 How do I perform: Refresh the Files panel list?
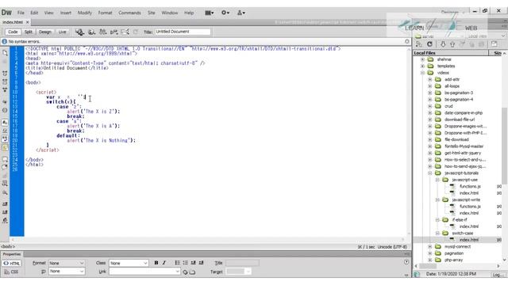click(429, 44)
